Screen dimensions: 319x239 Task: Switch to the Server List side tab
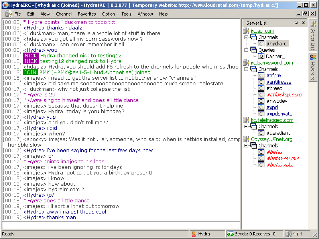pos(313,35)
